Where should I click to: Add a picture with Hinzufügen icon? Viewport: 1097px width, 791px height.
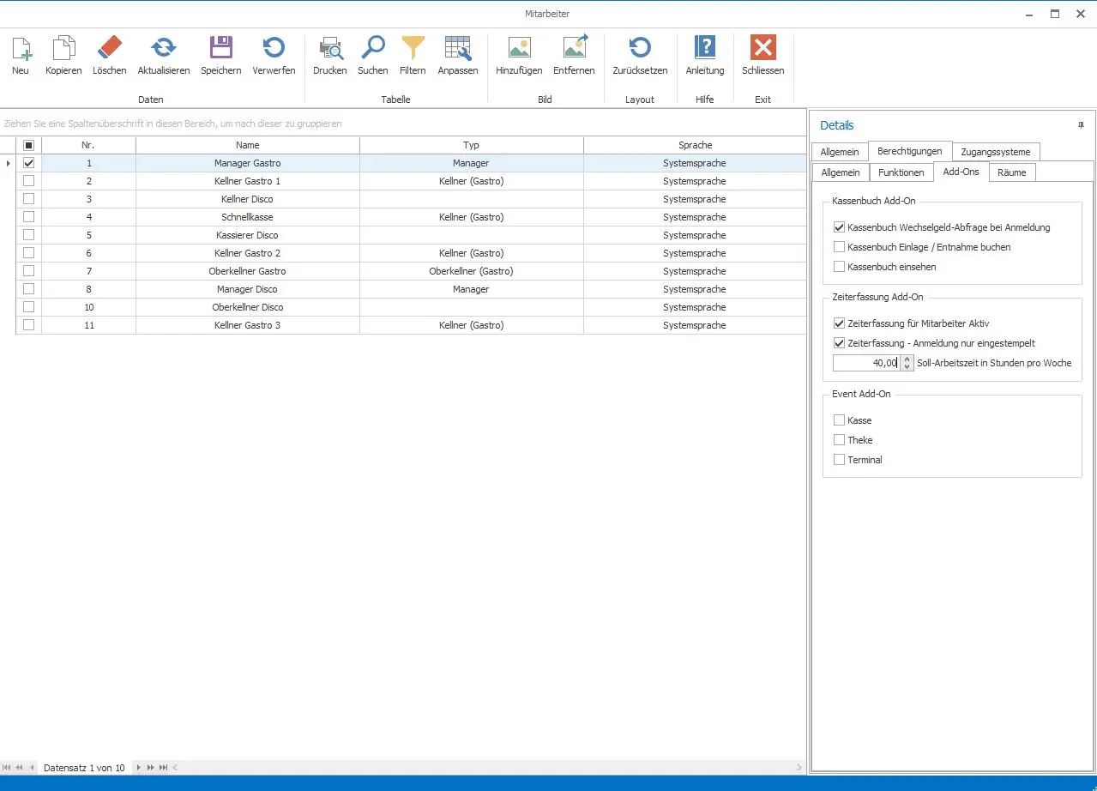click(x=519, y=48)
